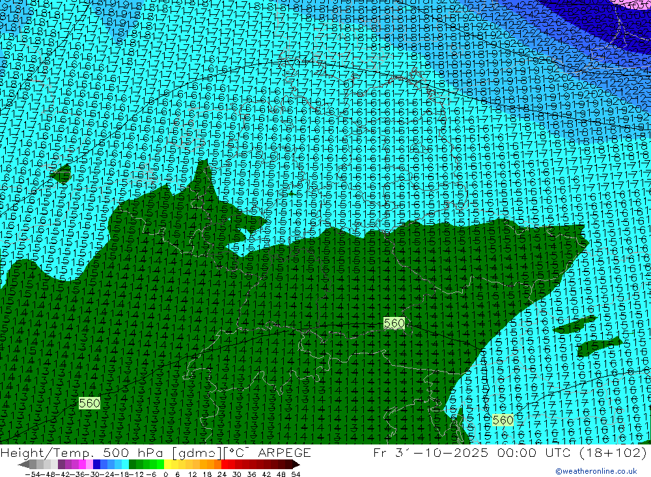Image resolution: width=651 pixels, height=477 pixels.
Task: Click the 54 legend value at scale end
Action: click(x=296, y=474)
